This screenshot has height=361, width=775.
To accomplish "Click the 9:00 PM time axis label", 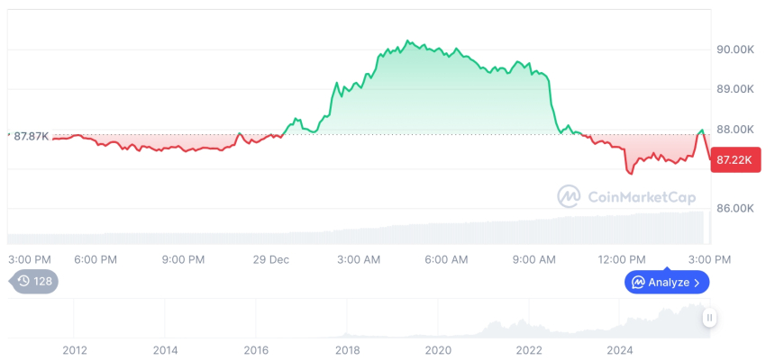I will [x=184, y=259].
